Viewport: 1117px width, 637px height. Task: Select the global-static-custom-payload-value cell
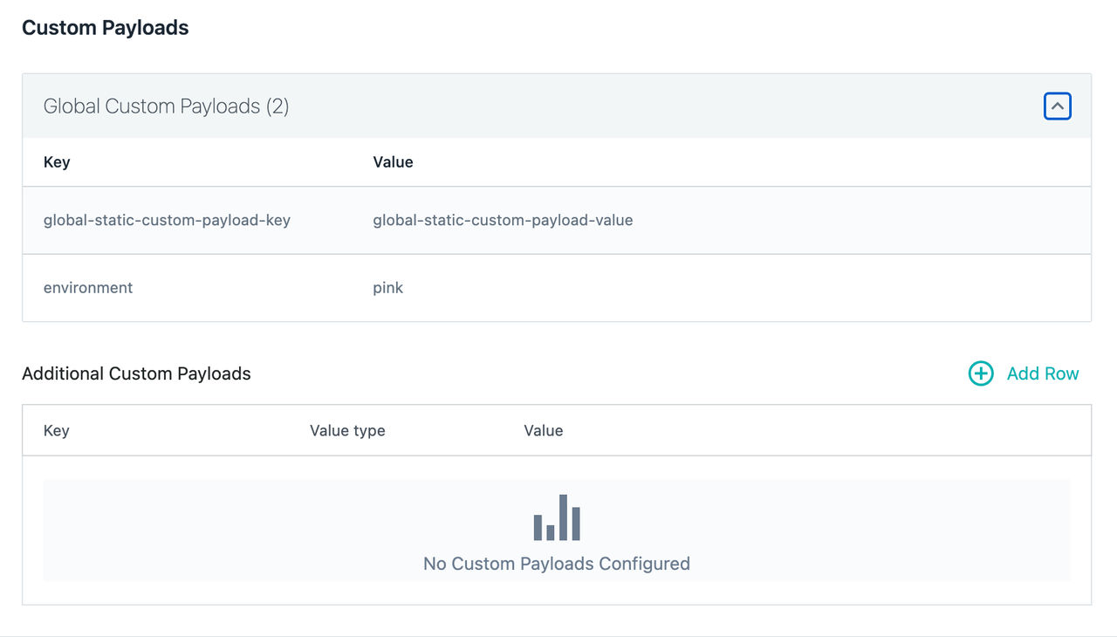[x=503, y=221]
